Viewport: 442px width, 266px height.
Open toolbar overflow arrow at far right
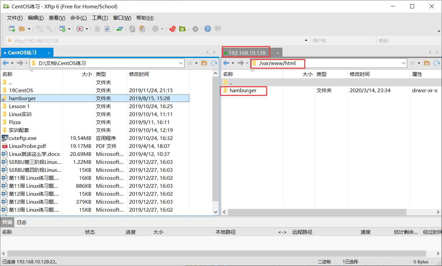pos(439,31)
